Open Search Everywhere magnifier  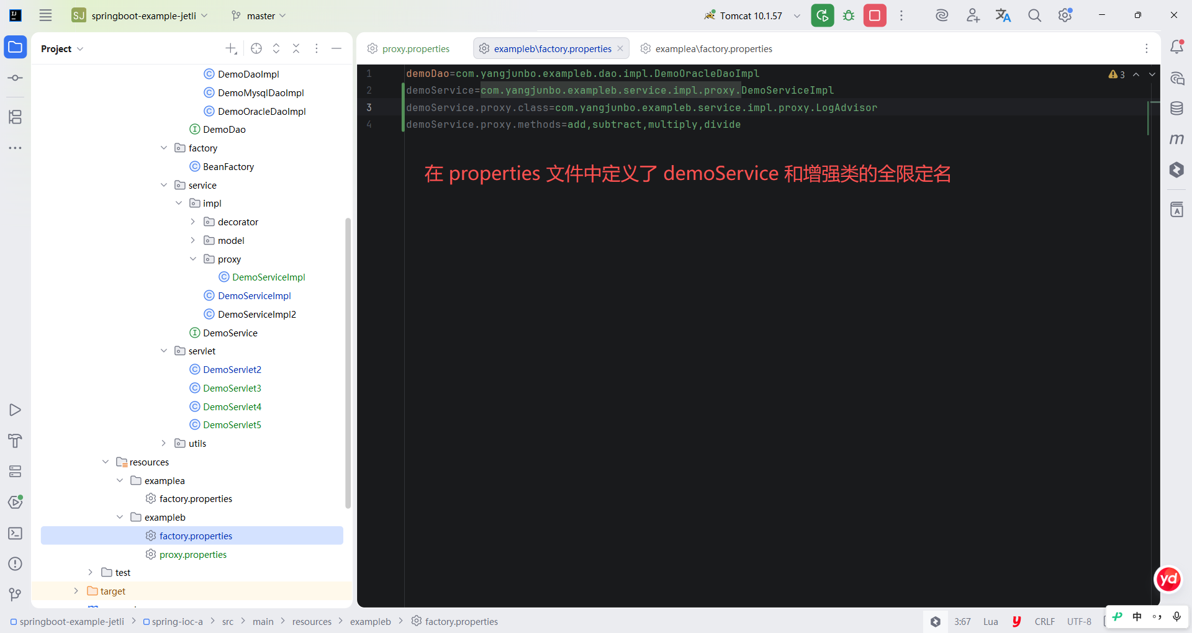[1034, 16]
